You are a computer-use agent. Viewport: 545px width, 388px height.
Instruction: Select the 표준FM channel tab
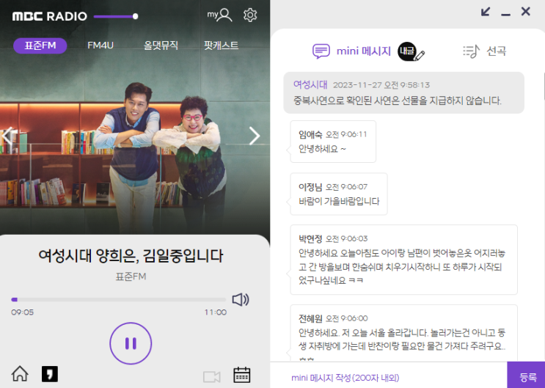click(40, 45)
